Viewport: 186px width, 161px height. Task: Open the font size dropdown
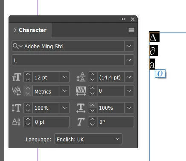click(65, 77)
